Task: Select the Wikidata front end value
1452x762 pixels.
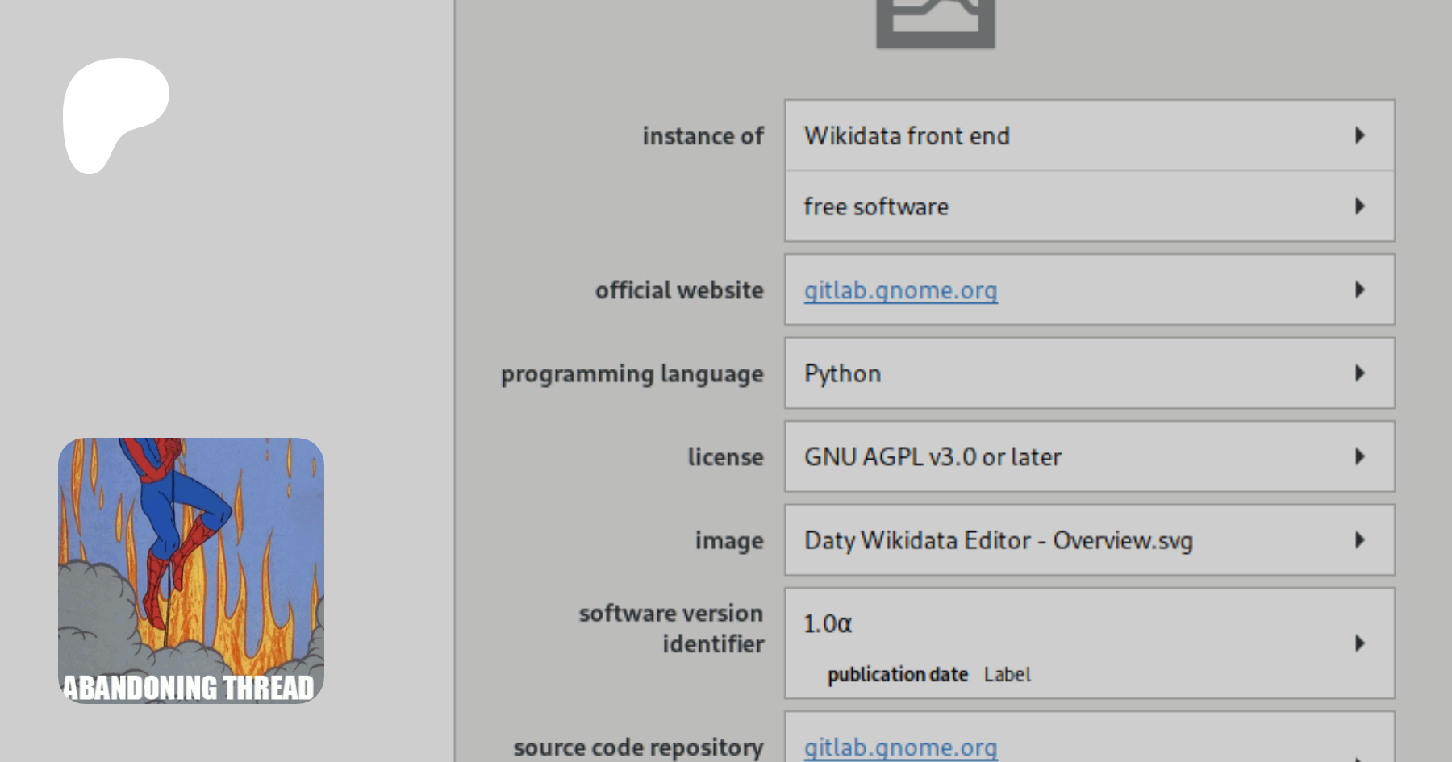Action: click(906, 135)
